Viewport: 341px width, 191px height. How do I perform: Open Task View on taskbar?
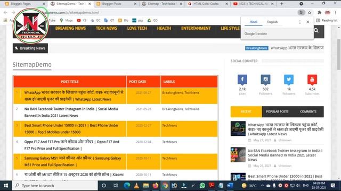(x=116, y=186)
